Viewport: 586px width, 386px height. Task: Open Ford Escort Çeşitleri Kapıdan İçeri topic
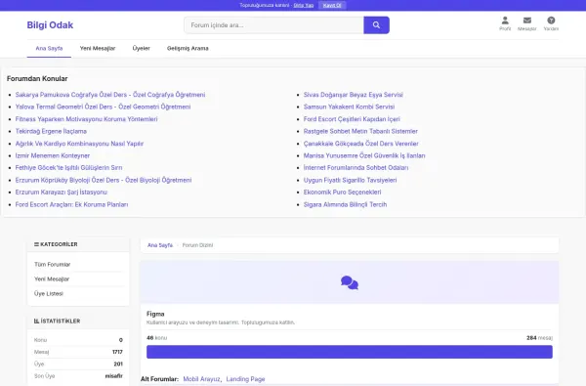click(352, 119)
